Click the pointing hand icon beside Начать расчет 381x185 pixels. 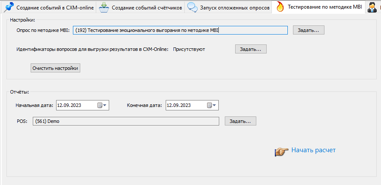tap(281, 151)
